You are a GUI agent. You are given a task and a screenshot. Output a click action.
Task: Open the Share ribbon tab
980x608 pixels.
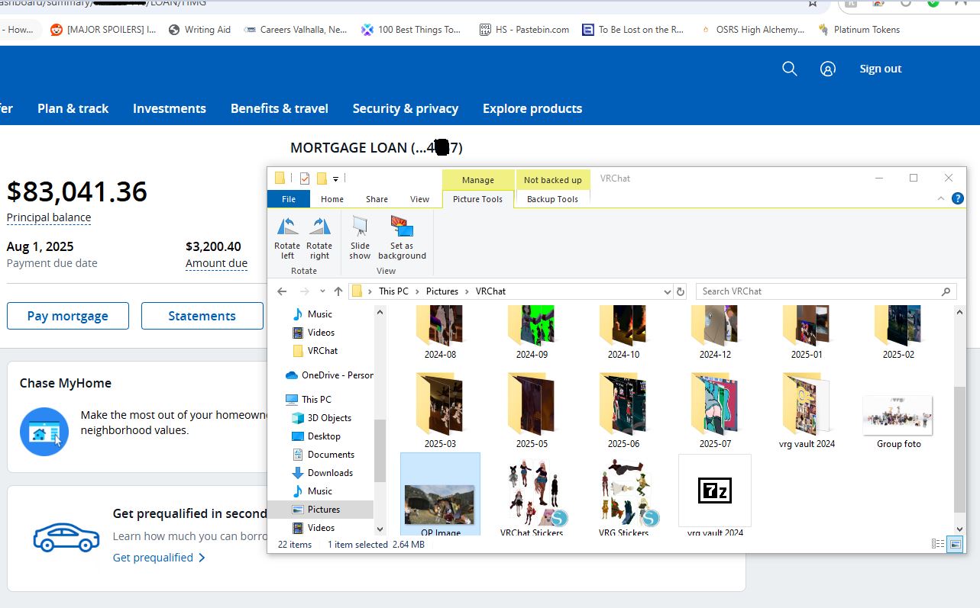click(377, 199)
